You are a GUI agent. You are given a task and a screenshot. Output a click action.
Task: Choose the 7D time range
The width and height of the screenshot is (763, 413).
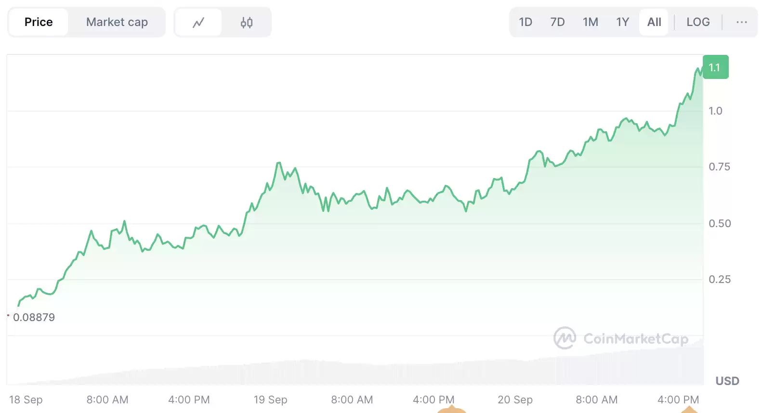click(x=557, y=22)
